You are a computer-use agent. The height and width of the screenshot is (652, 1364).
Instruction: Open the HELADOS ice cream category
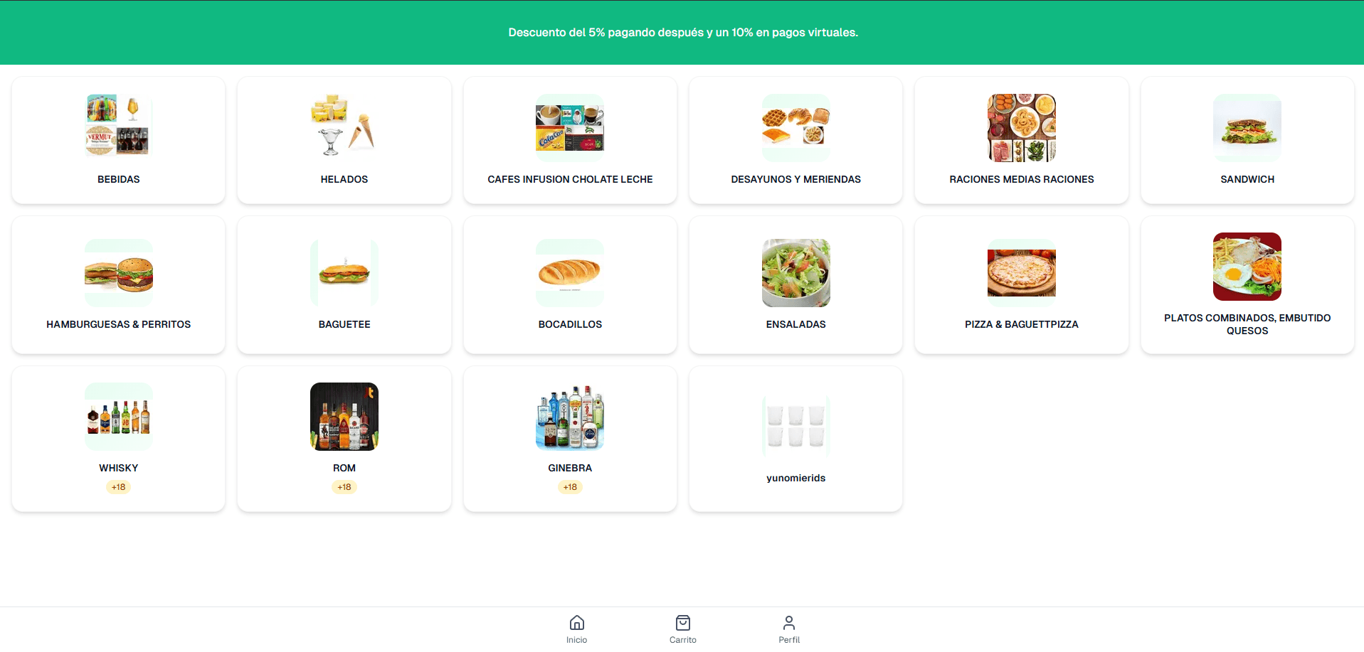tap(344, 141)
